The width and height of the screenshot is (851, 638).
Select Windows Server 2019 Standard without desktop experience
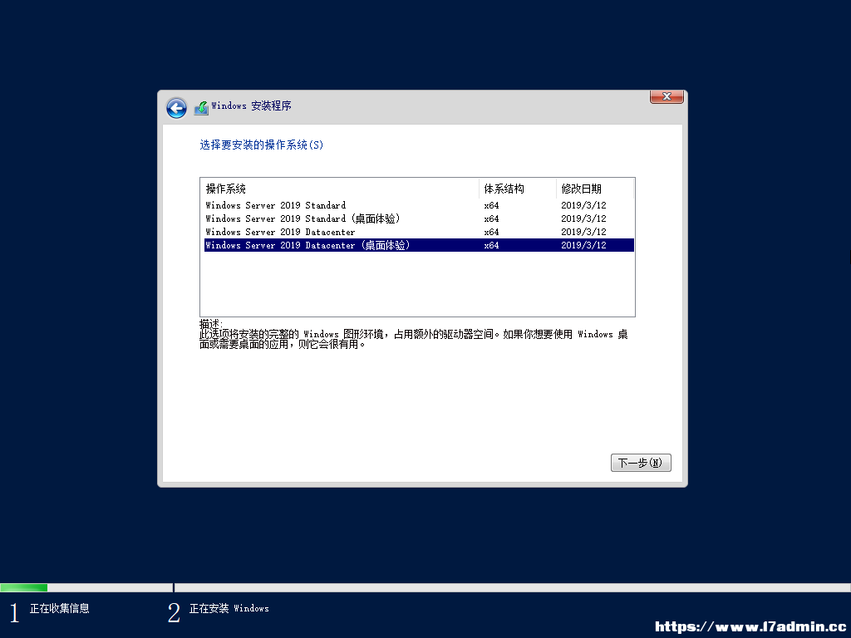click(x=419, y=205)
